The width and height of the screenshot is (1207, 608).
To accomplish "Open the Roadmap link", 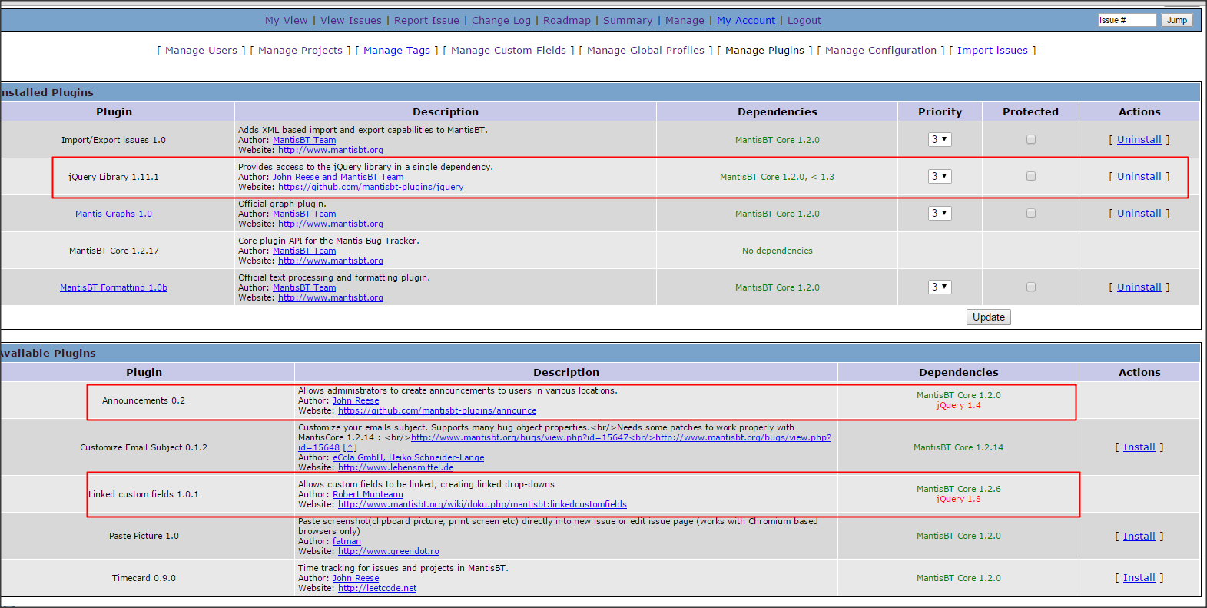I will point(567,21).
